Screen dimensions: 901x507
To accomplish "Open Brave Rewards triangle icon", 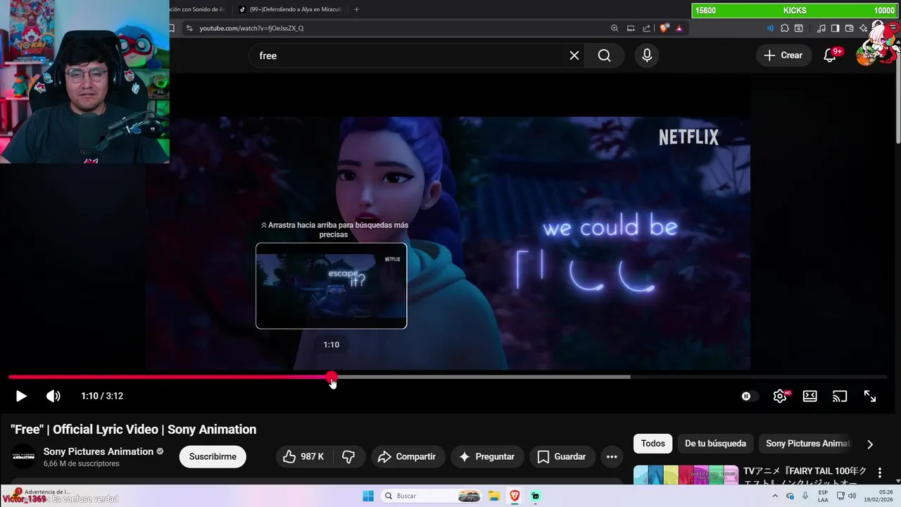I will tap(679, 28).
